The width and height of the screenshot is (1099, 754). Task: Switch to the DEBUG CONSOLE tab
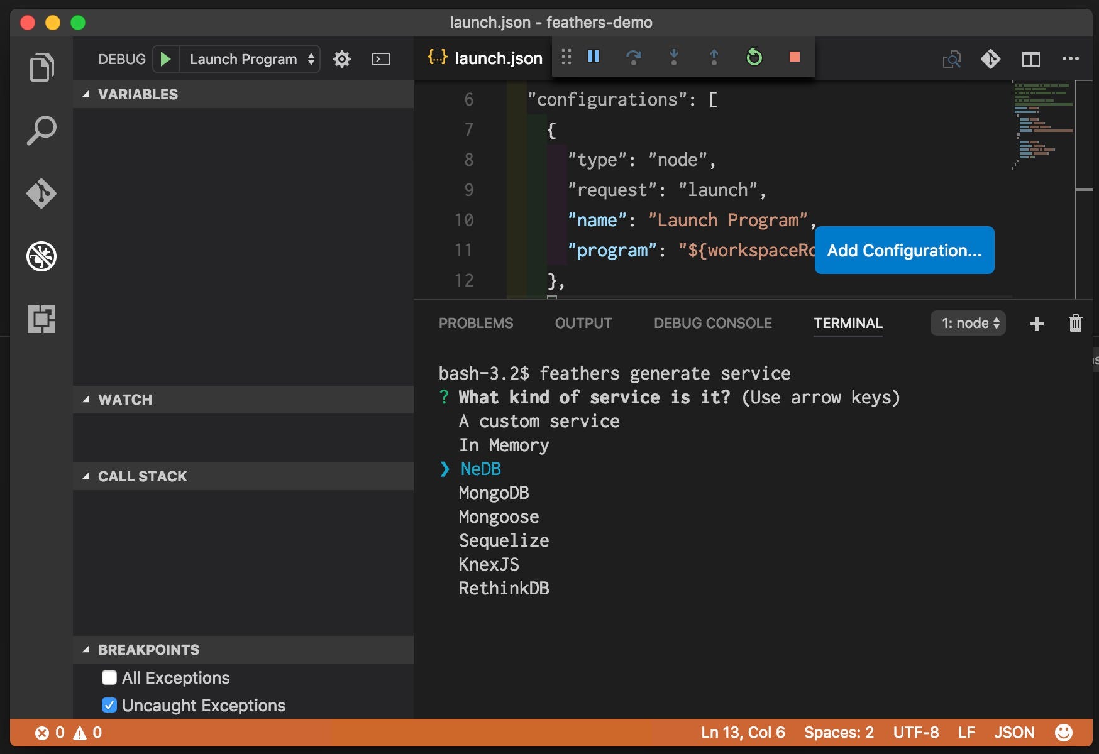click(x=713, y=323)
